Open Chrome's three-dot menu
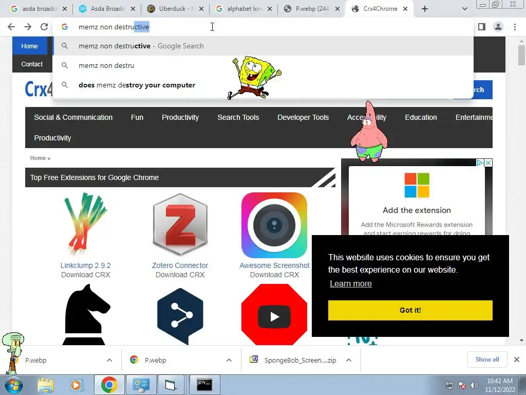 pos(515,27)
